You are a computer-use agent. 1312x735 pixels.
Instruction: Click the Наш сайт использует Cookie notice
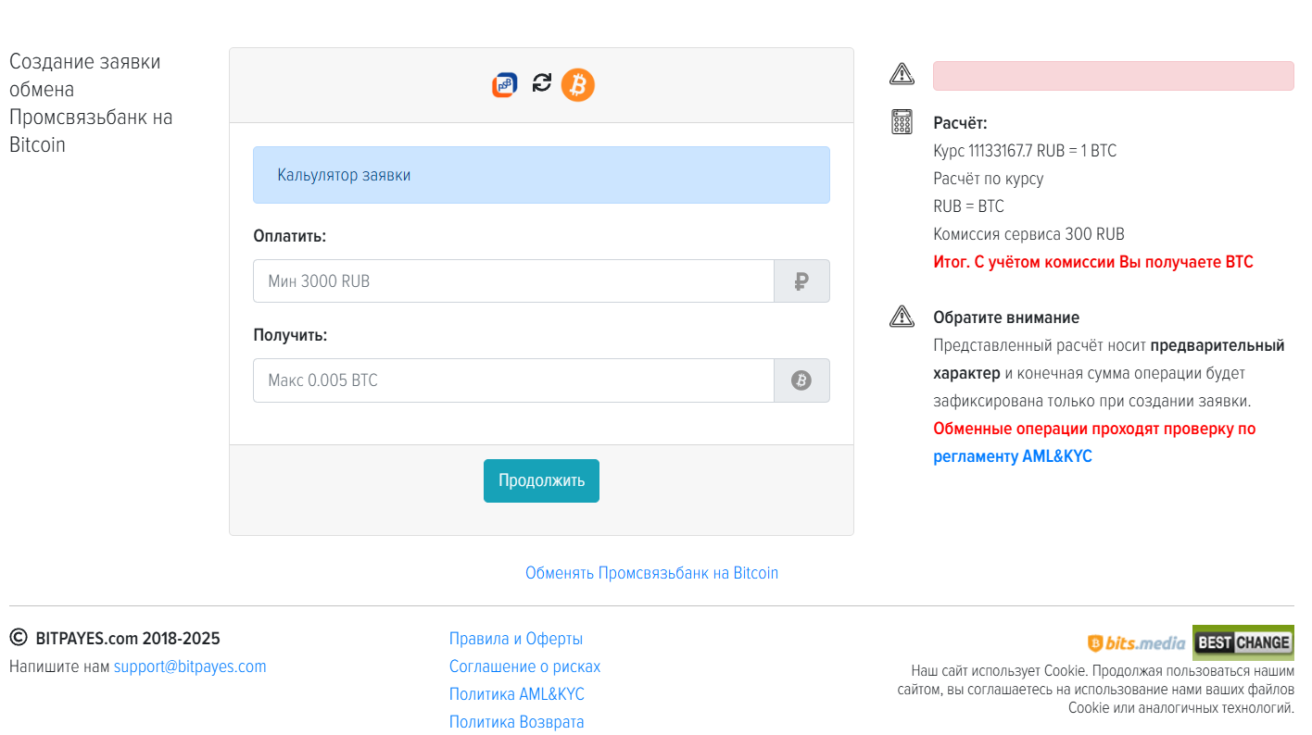pyautogui.click(x=1095, y=689)
